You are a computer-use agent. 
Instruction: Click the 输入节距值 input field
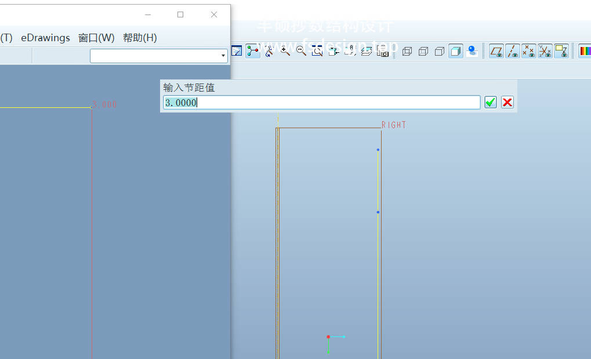[x=322, y=103]
